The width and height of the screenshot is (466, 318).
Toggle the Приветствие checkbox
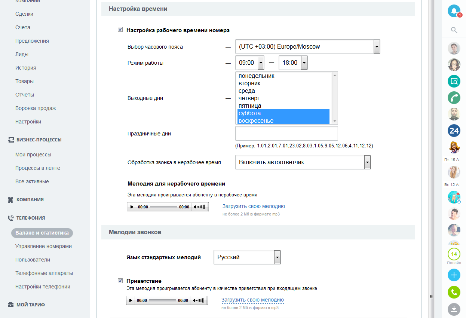click(x=120, y=281)
